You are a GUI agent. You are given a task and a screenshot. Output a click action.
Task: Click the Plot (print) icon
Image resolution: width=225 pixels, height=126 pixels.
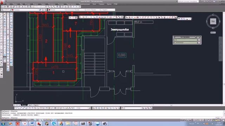11,7
